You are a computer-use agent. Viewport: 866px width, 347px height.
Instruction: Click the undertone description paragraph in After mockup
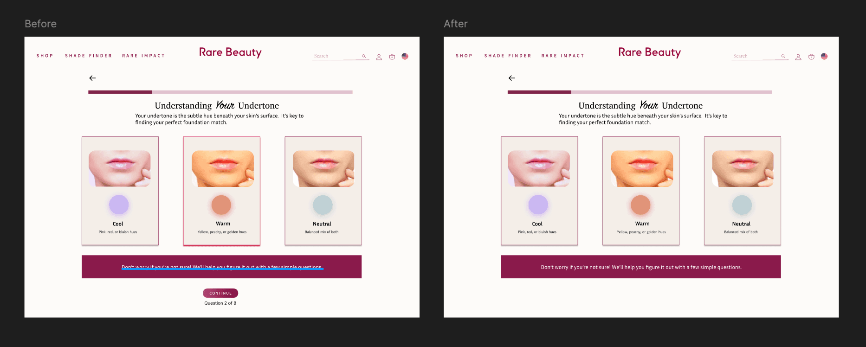(643, 119)
